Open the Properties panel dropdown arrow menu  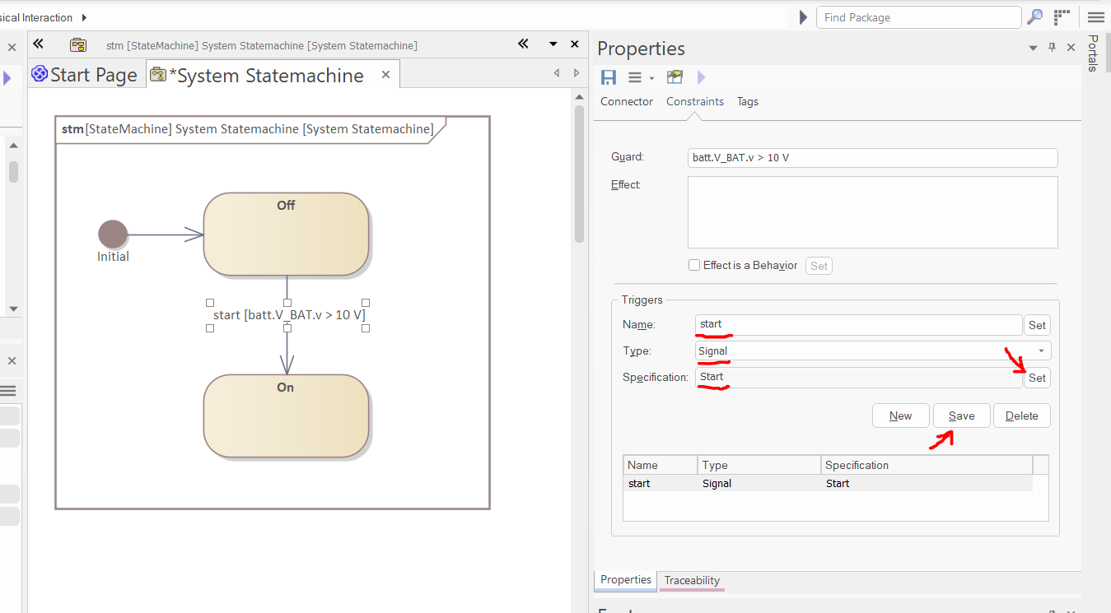pyautogui.click(x=1033, y=49)
